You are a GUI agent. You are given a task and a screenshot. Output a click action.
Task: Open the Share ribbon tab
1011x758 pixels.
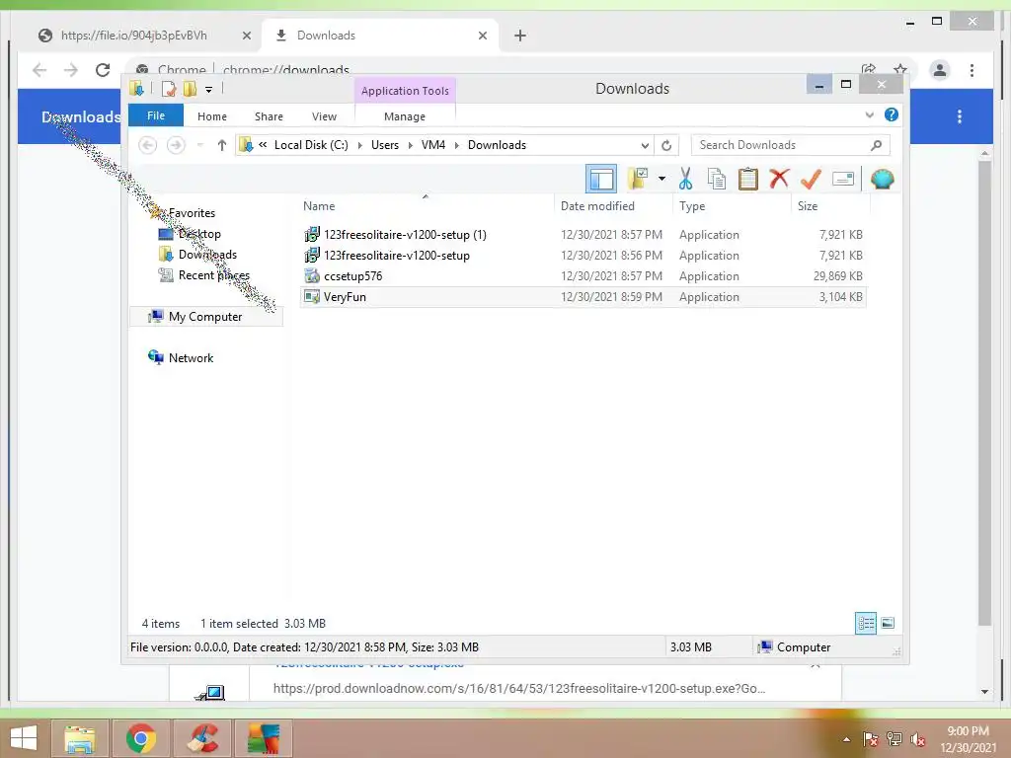point(269,116)
